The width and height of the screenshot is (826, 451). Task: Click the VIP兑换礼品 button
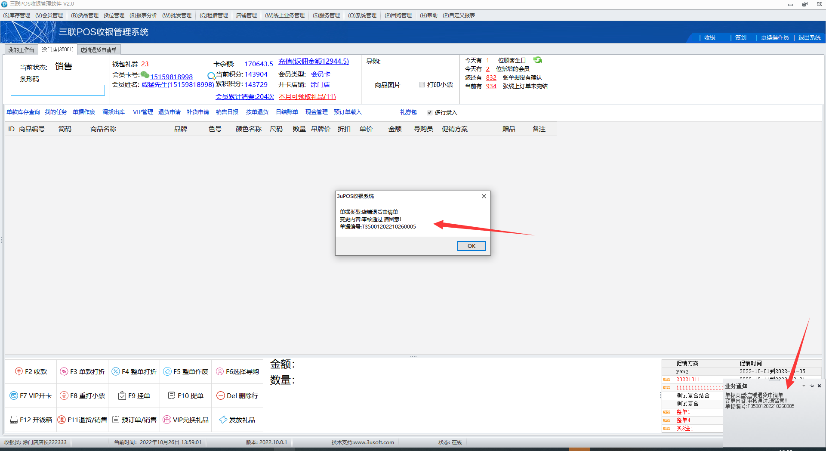tap(186, 420)
